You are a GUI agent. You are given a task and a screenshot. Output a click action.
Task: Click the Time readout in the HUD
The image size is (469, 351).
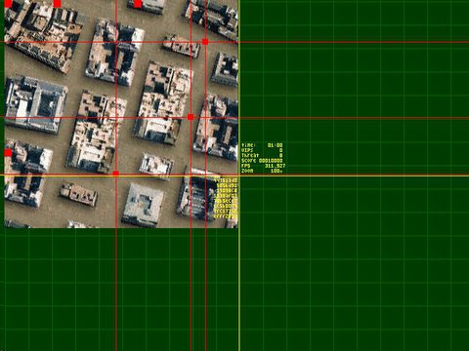click(262, 145)
